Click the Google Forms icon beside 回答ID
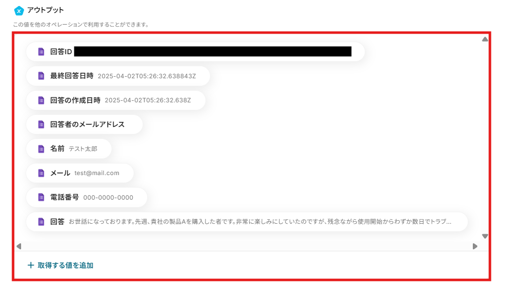The height and width of the screenshot is (301, 510). coord(41,52)
